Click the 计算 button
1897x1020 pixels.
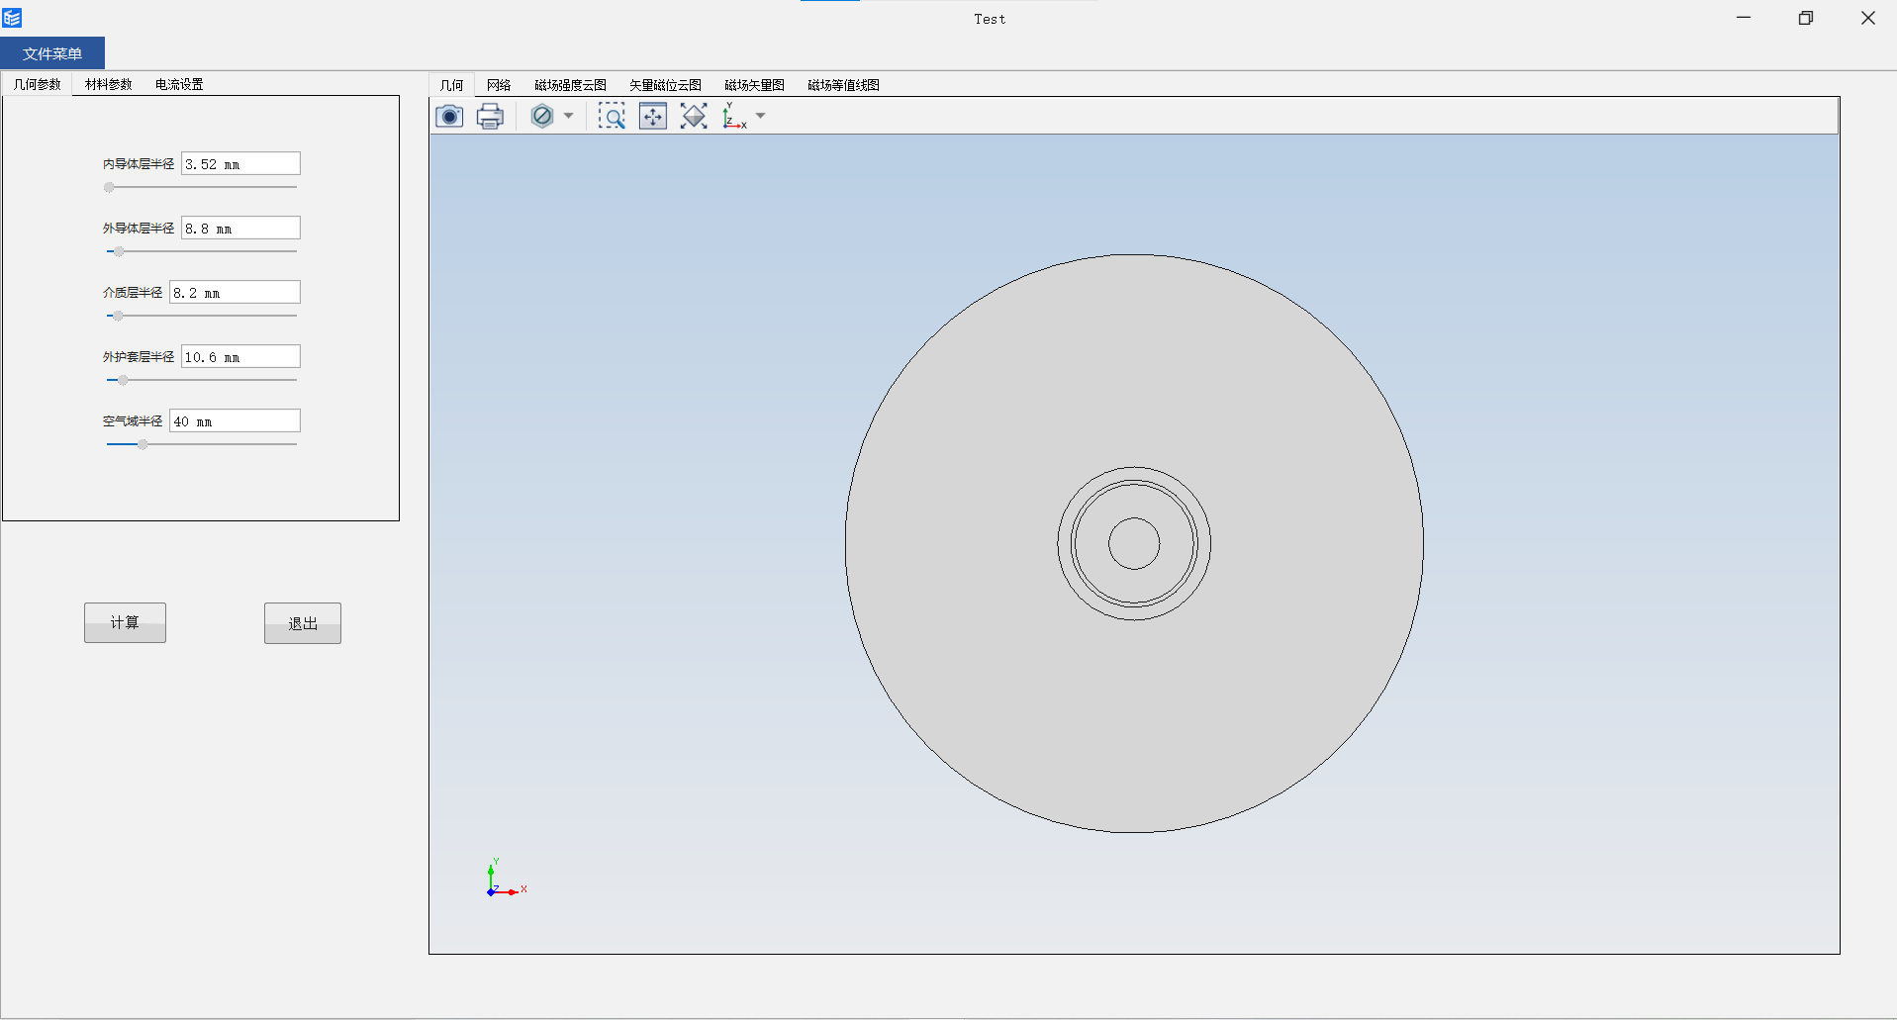[125, 622]
